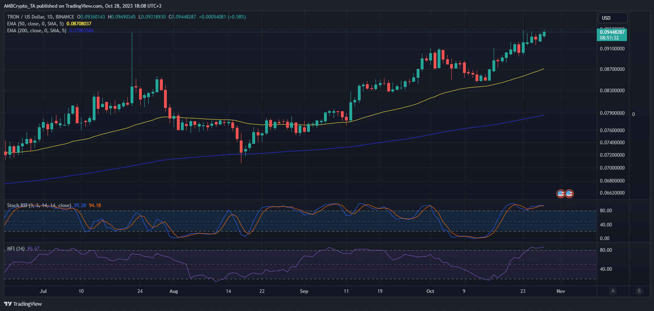Select the EMA 50 indicator legend
The height and width of the screenshot is (311, 654).
(x=35, y=24)
